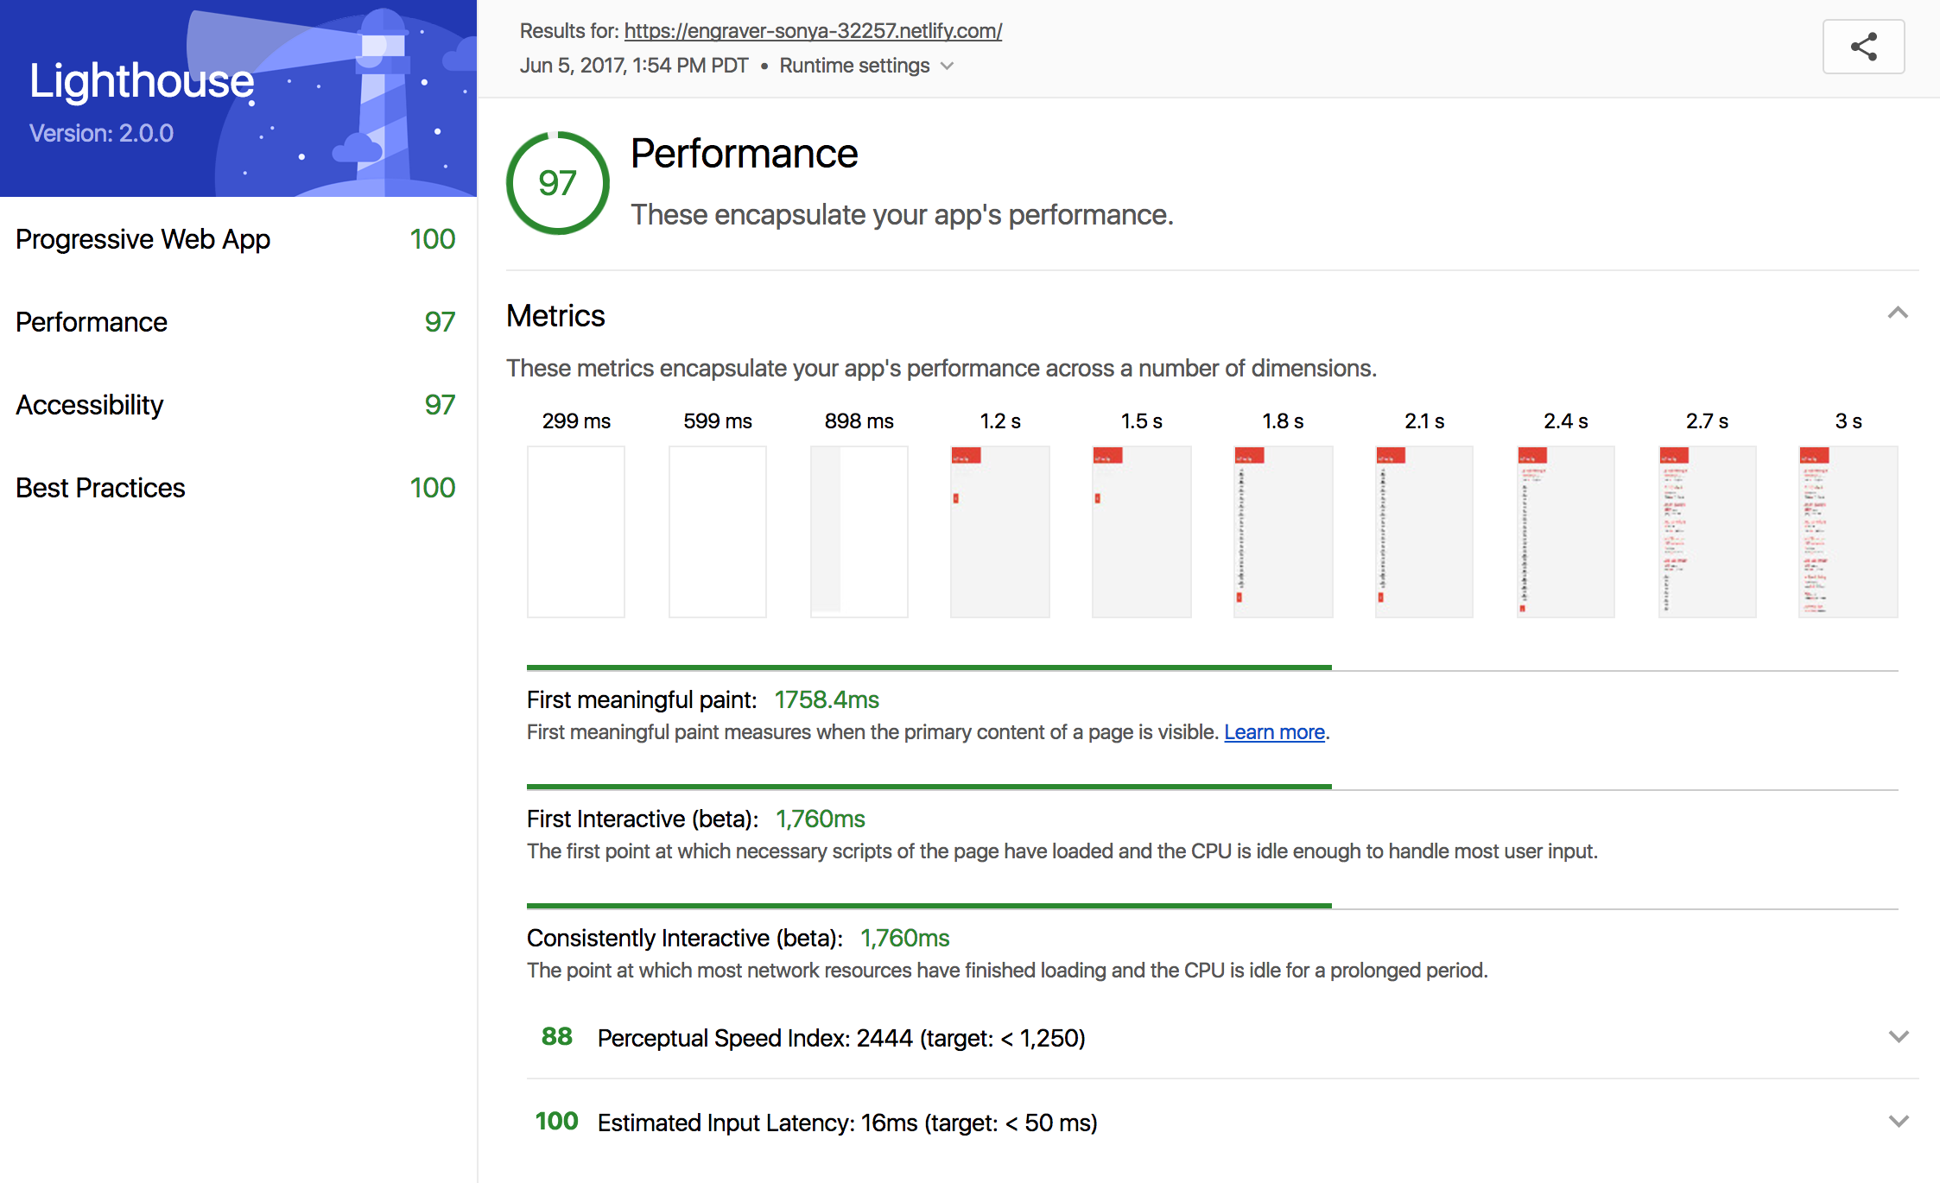Click the Consistently Interactive green timeline bar
Screen dimensions: 1940x1183
[929, 906]
